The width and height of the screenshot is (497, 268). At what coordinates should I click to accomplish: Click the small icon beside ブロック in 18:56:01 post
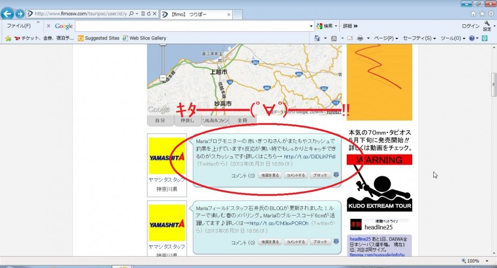point(337,242)
